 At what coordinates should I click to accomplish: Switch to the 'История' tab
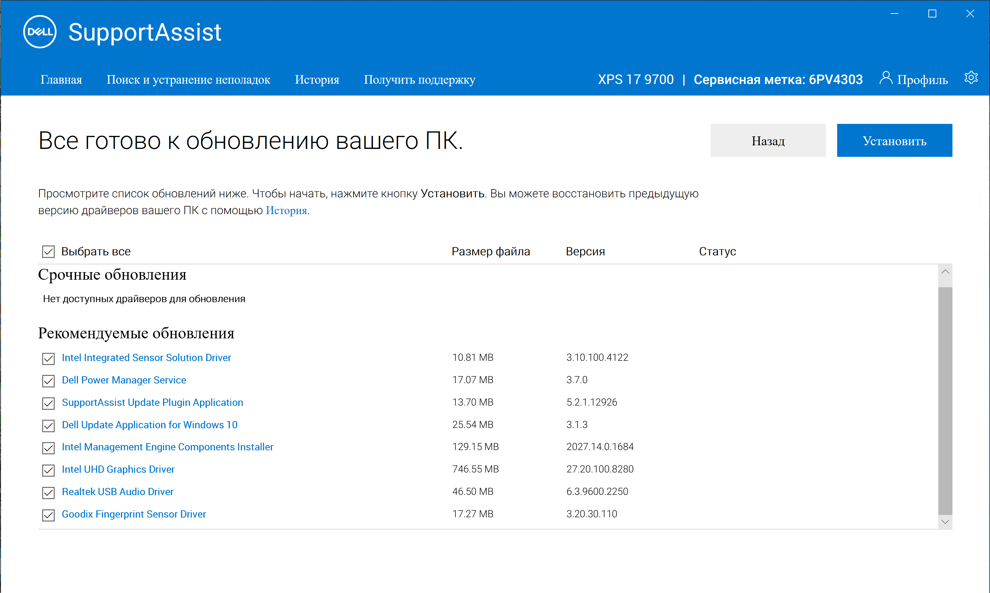tap(317, 79)
